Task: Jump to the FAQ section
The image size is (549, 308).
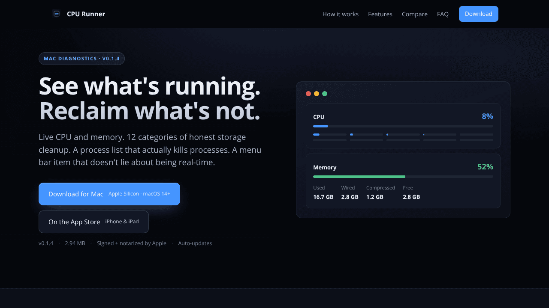Action: click(443, 14)
